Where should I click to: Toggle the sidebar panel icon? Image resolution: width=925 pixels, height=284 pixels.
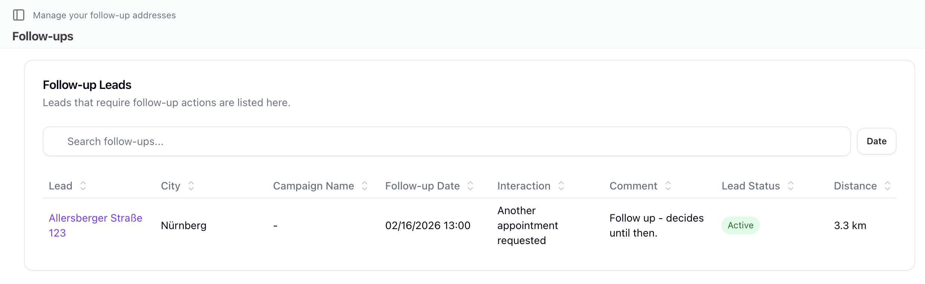(19, 15)
